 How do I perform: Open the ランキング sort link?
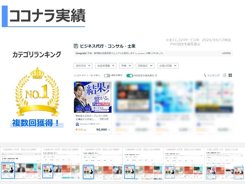coord(212,75)
